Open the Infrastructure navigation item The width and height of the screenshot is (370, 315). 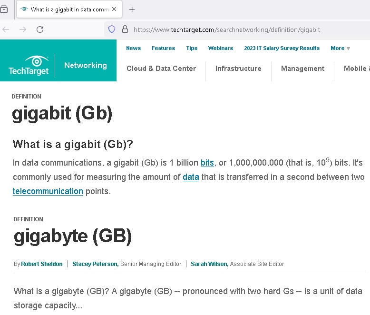(238, 69)
